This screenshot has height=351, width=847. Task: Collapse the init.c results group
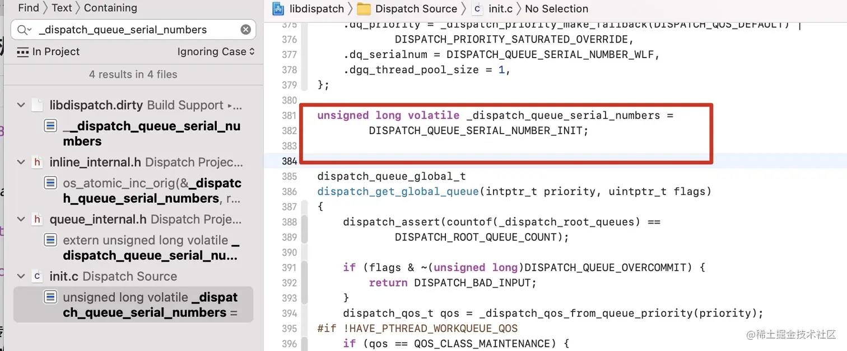(x=21, y=276)
